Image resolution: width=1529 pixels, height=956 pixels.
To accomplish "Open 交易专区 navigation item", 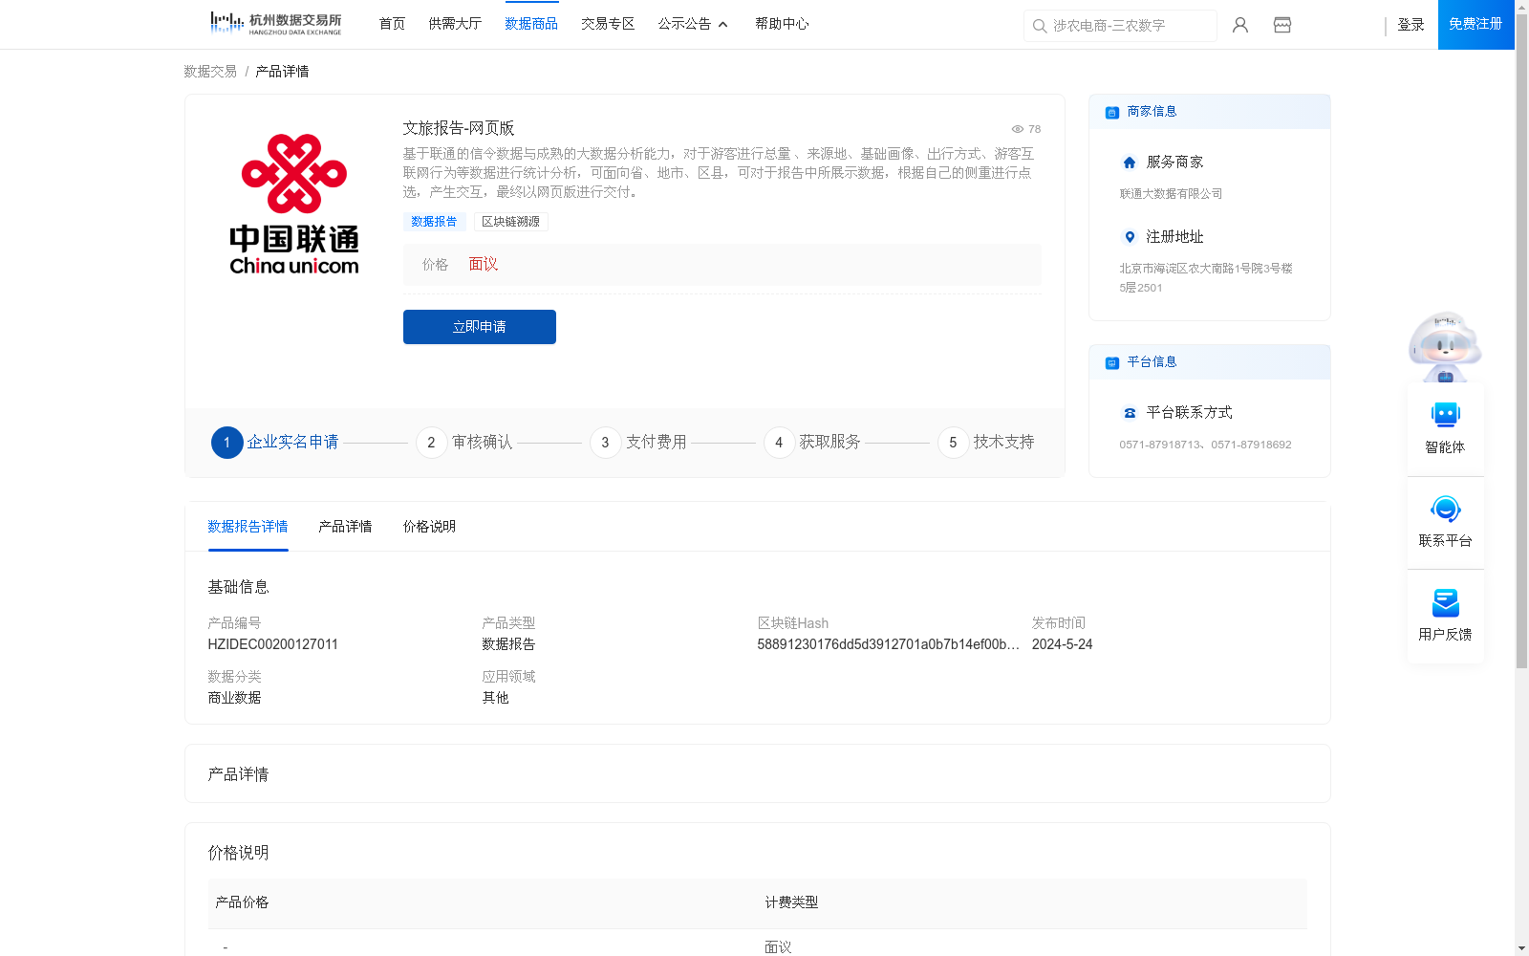I will pyautogui.click(x=608, y=24).
